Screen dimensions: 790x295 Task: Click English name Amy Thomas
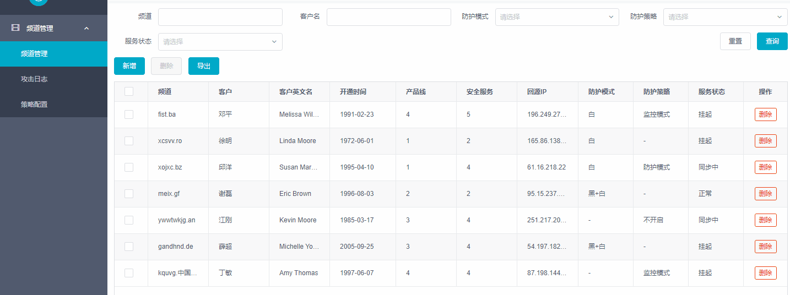click(299, 273)
